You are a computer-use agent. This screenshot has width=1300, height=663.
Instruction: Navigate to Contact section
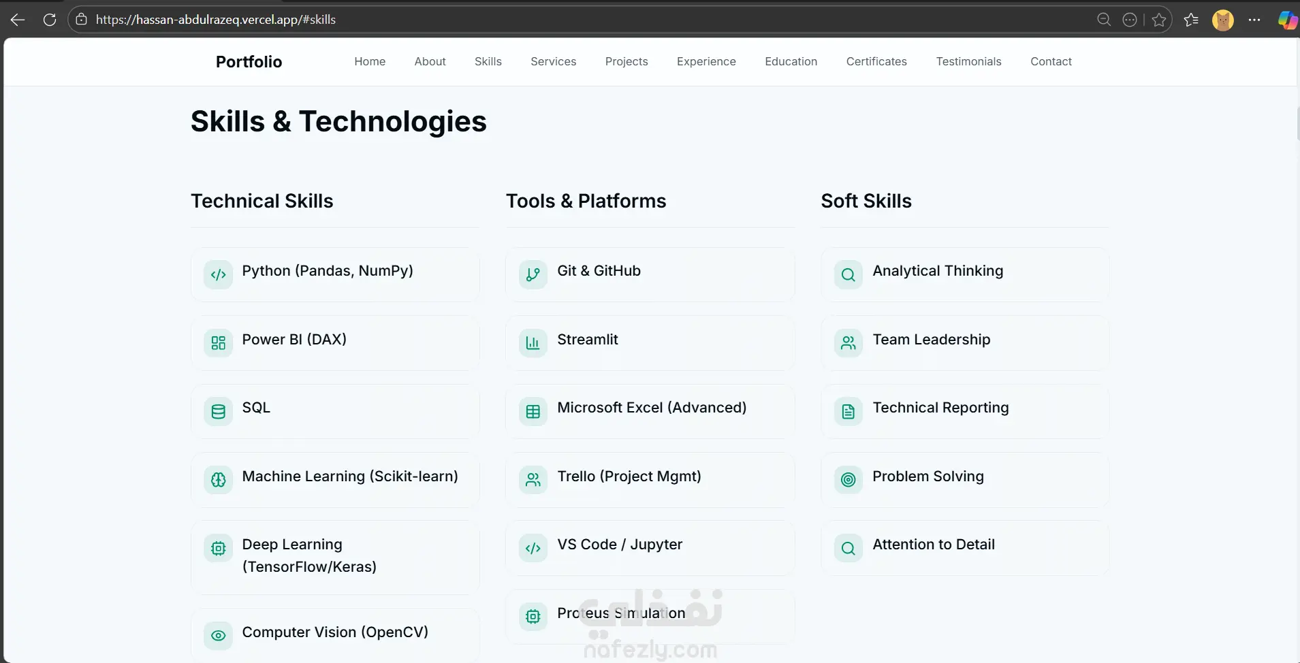click(x=1051, y=61)
